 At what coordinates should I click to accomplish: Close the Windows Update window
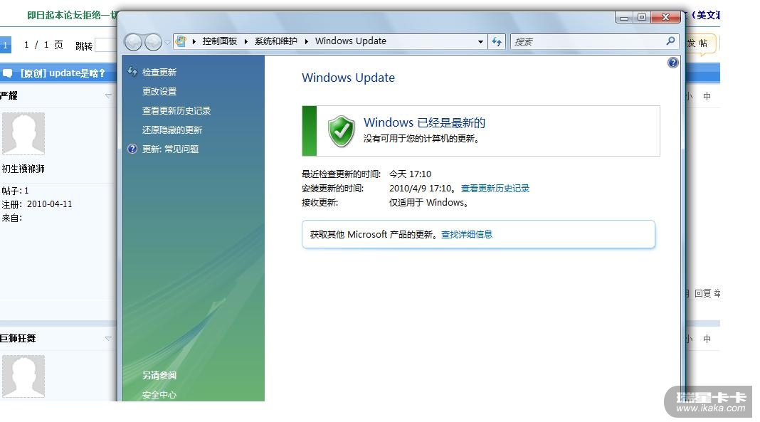665,18
